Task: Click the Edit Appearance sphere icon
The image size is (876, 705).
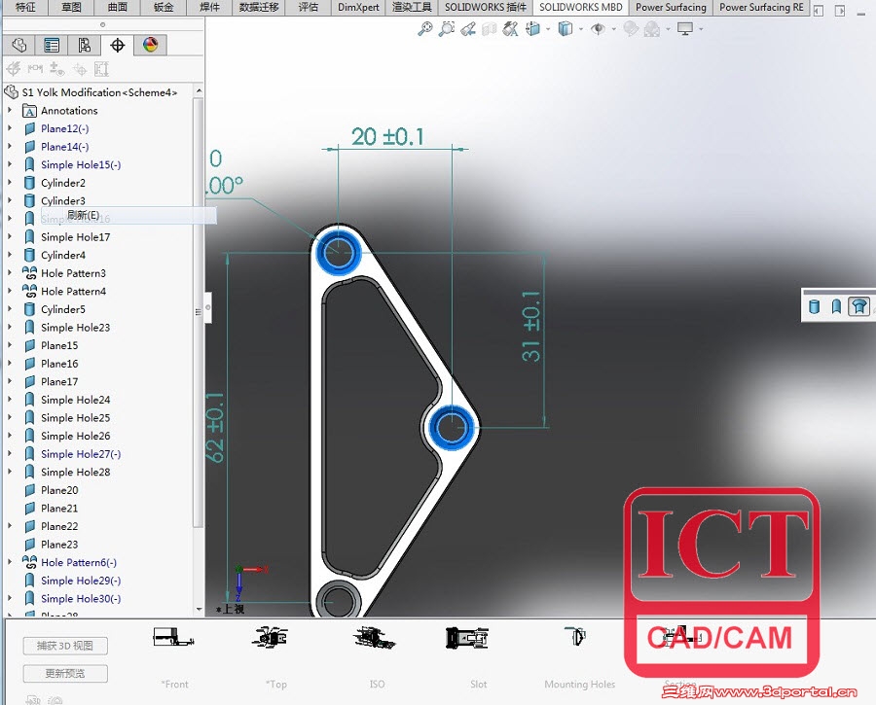Action: [631, 28]
